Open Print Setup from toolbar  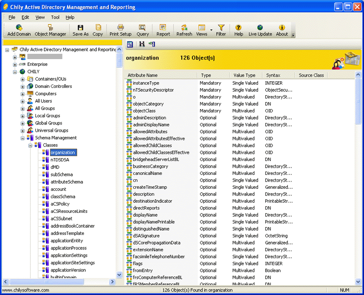click(120, 30)
